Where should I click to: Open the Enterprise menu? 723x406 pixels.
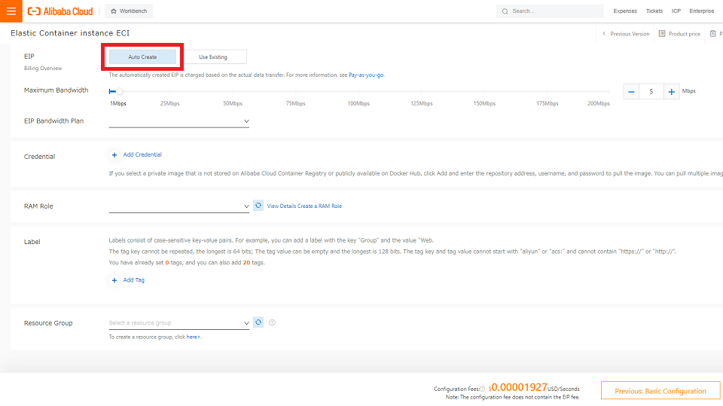(x=701, y=11)
